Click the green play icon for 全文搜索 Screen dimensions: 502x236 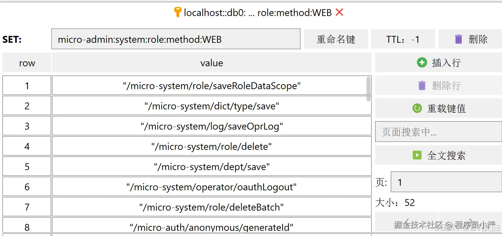[417, 155]
